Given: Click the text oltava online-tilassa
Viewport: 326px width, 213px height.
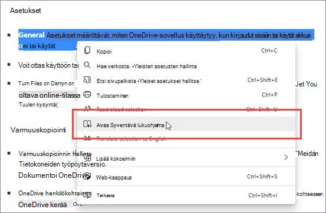Looking at the screenshot, I should click(x=50, y=95).
